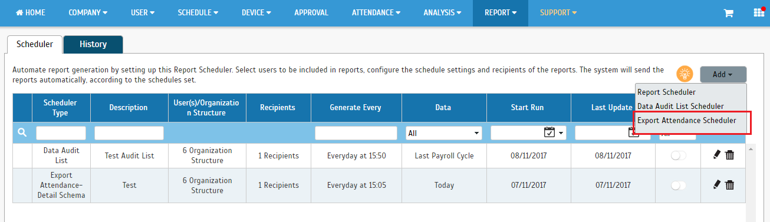Expand the Start Run date filter arrow
This screenshot has width=770, height=222.
(x=561, y=133)
